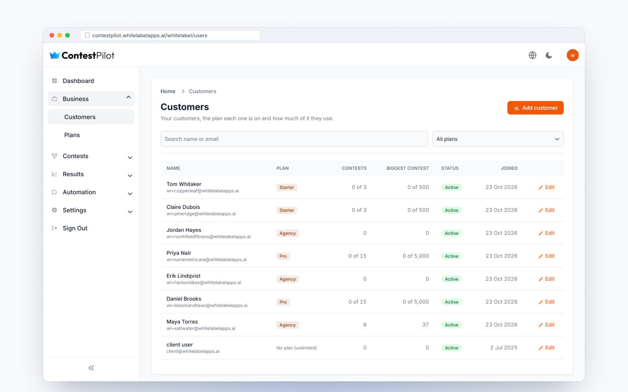The height and width of the screenshot is (392, 628).
Task: Edit Erik Lindqvist's customer record
Action: [x=546, y=279]
